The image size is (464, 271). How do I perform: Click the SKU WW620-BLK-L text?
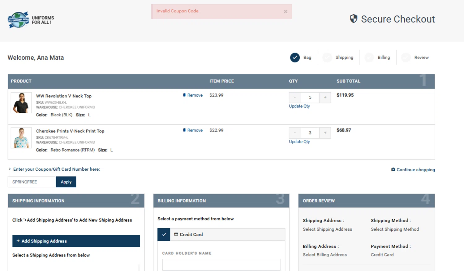(51, 102)
